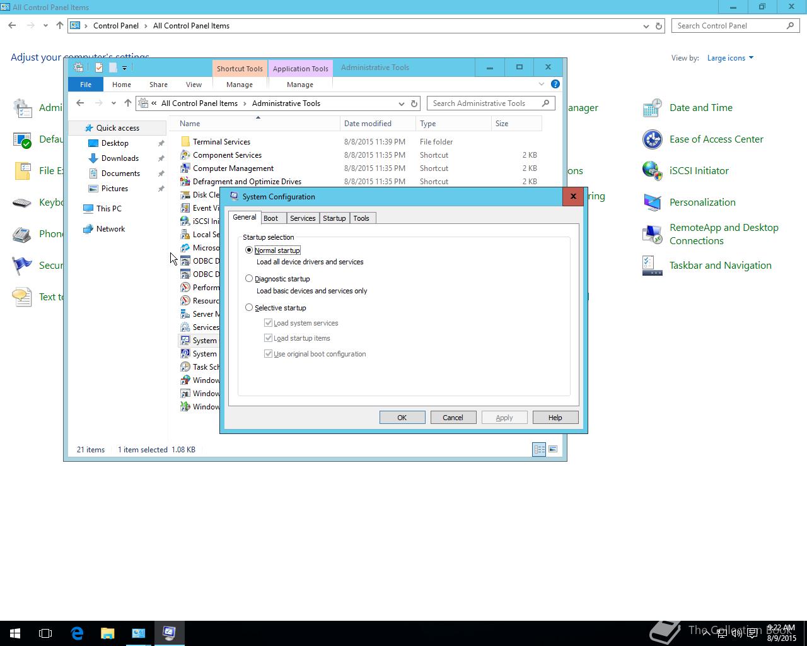Switch Explorer to large thumbnails view icon
Image resolution: width=807 pixels, height=646 pixels.
553,449
